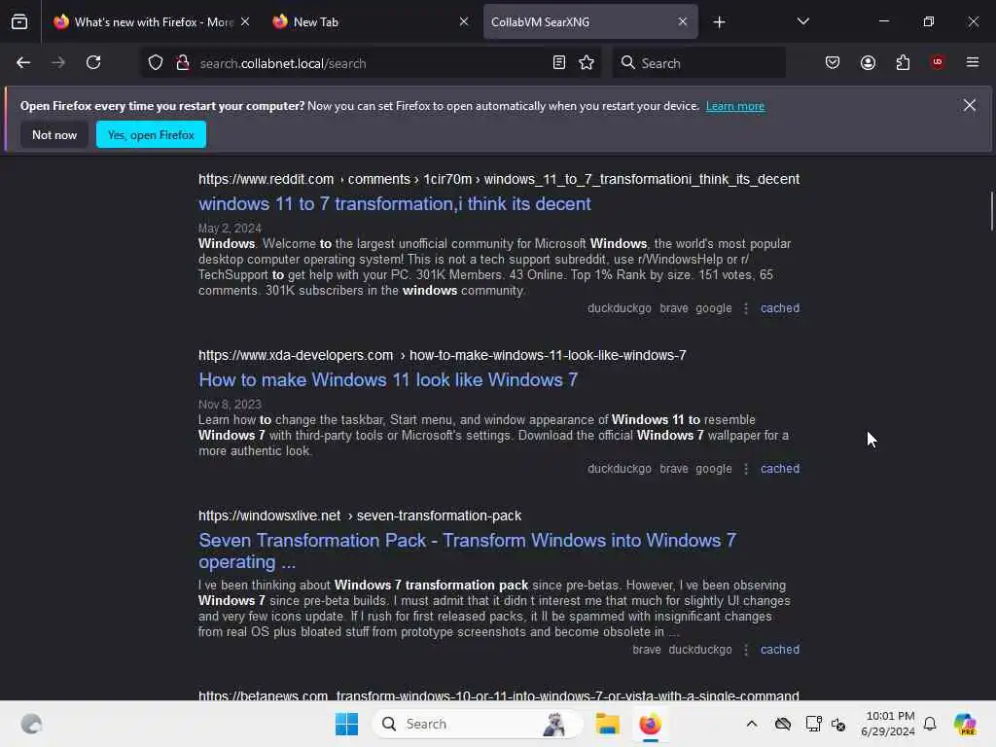The width and height of the screenshot is (996, 747).
Task: Open Firefox View recent browsing icon
Action: [x=19, y=22]
